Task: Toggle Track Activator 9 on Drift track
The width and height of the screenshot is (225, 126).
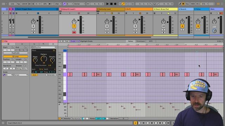Action: tap(135, 26)
